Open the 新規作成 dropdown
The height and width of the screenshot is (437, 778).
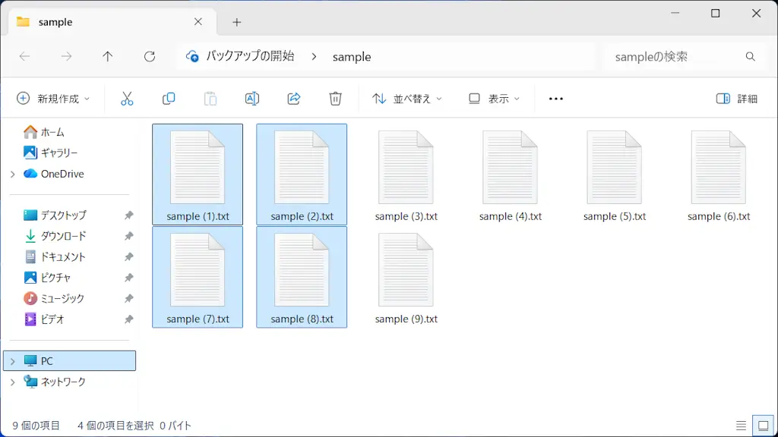[53, 99]
